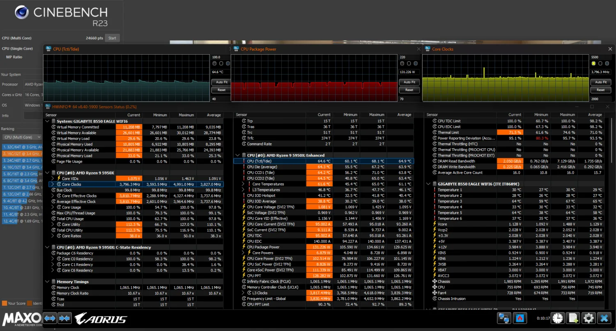
Task: Click the clock icon beside Virtual Memory Committed
Action: 53,127
